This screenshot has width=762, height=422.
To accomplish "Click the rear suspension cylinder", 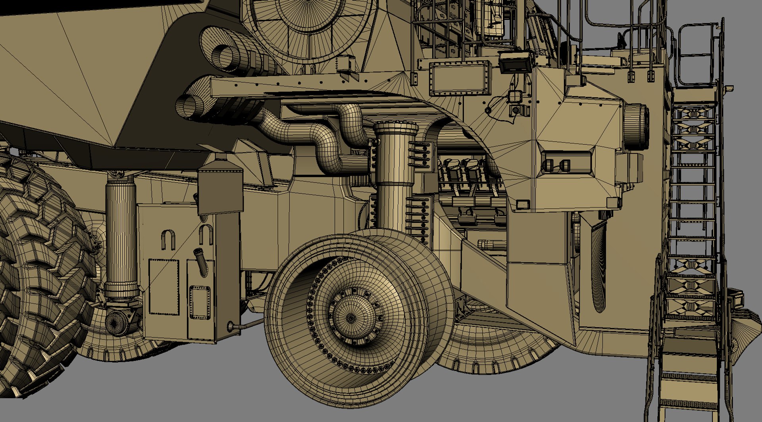I will coord(121,240).
